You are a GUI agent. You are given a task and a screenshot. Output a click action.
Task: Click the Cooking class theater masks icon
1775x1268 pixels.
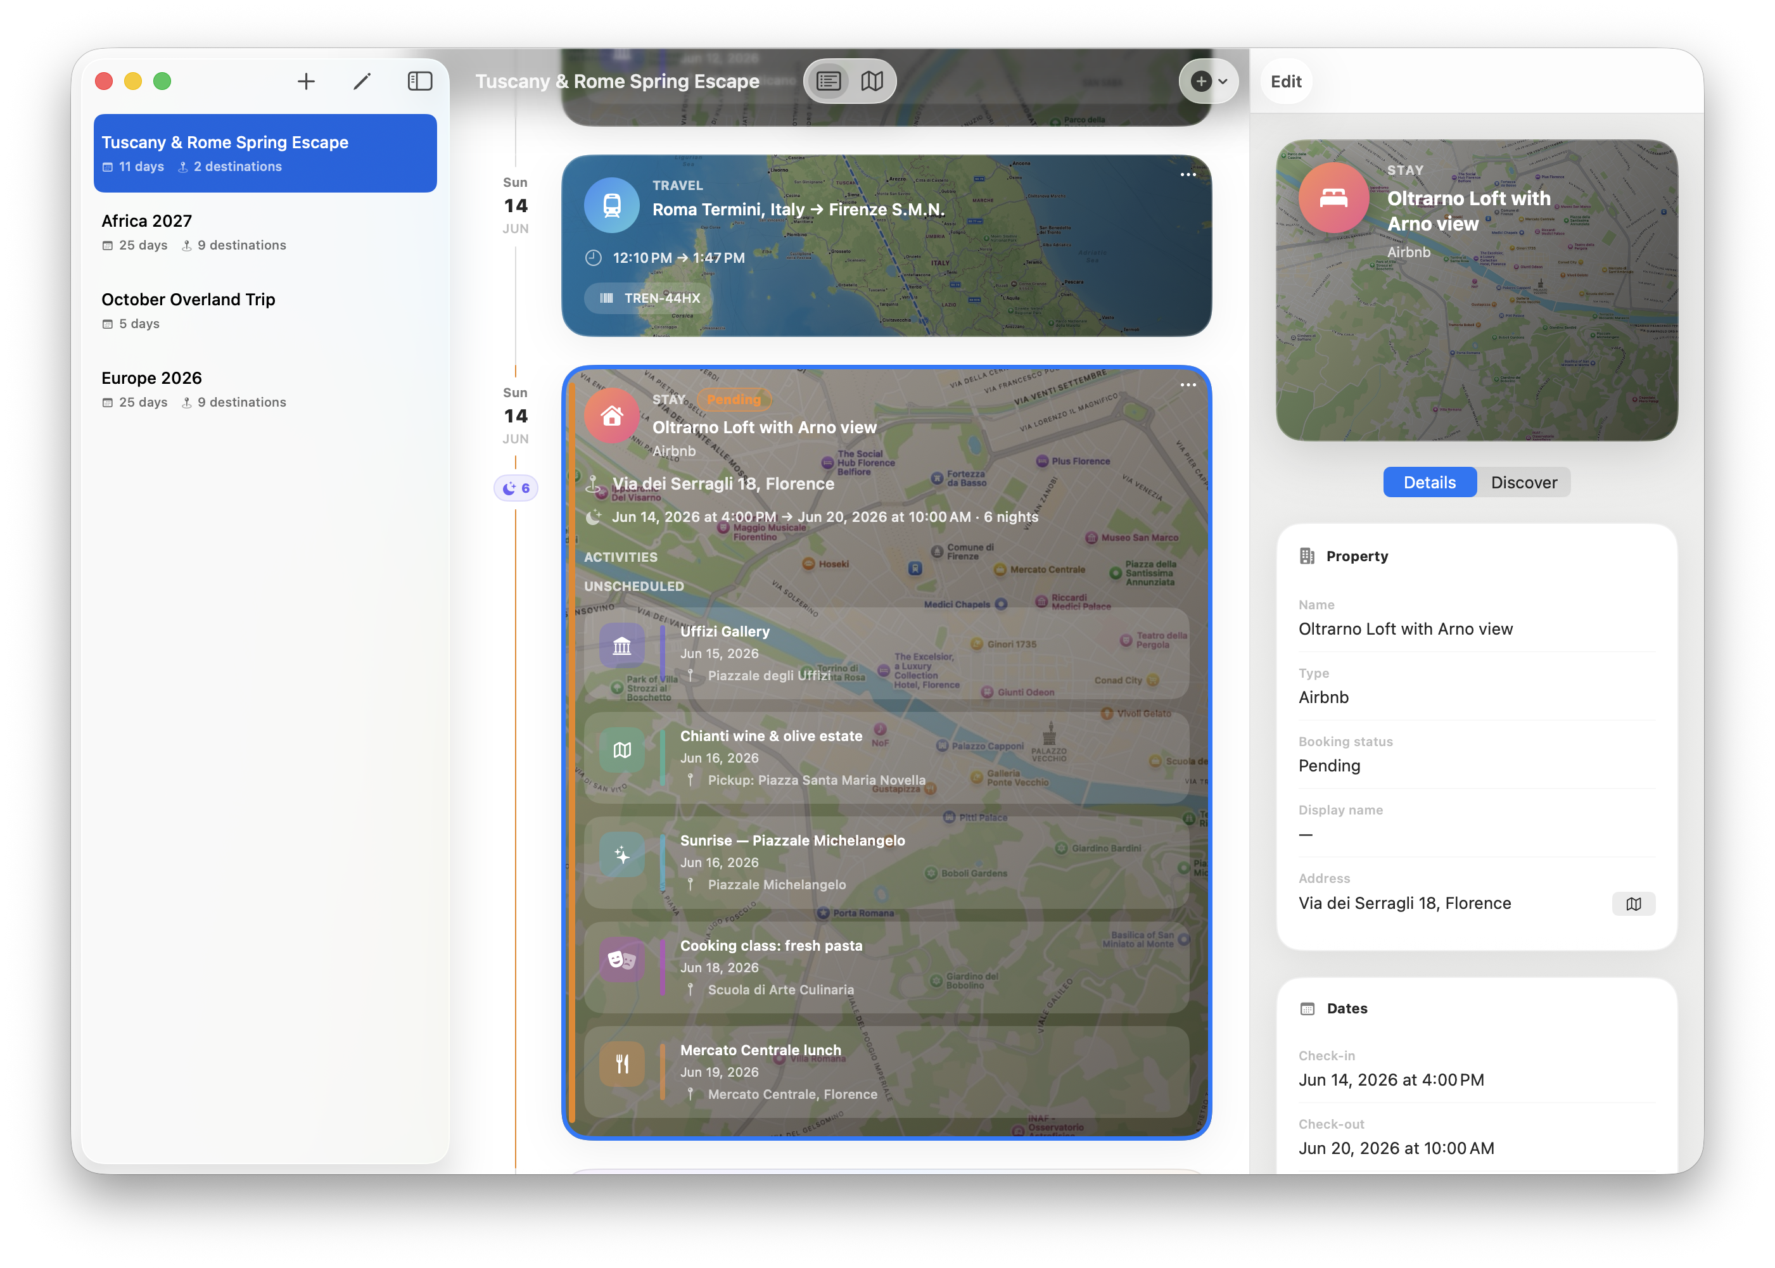621,960
